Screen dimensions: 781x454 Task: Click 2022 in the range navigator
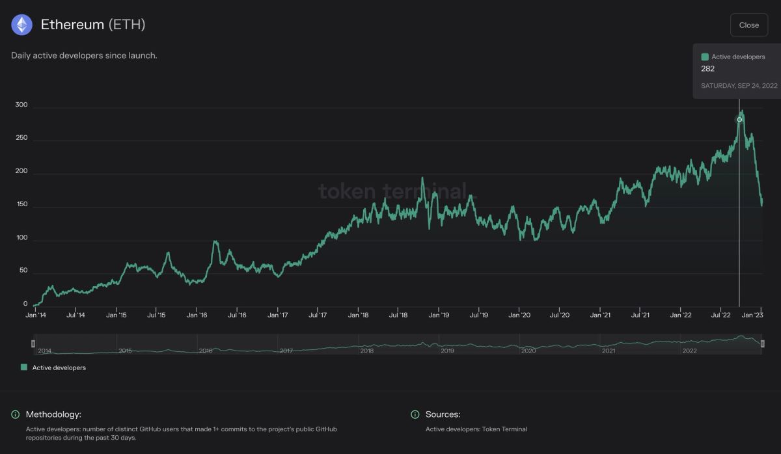coord(690,351)
